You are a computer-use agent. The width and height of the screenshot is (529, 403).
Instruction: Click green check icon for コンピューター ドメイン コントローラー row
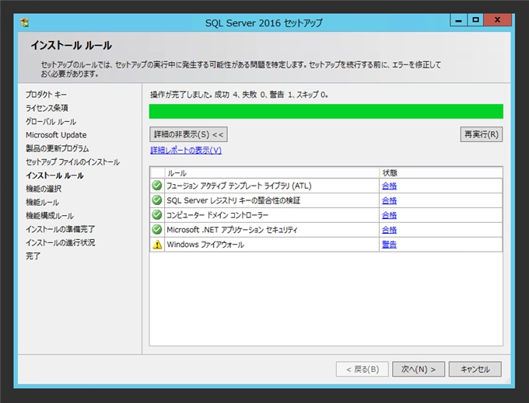(157, 214)
